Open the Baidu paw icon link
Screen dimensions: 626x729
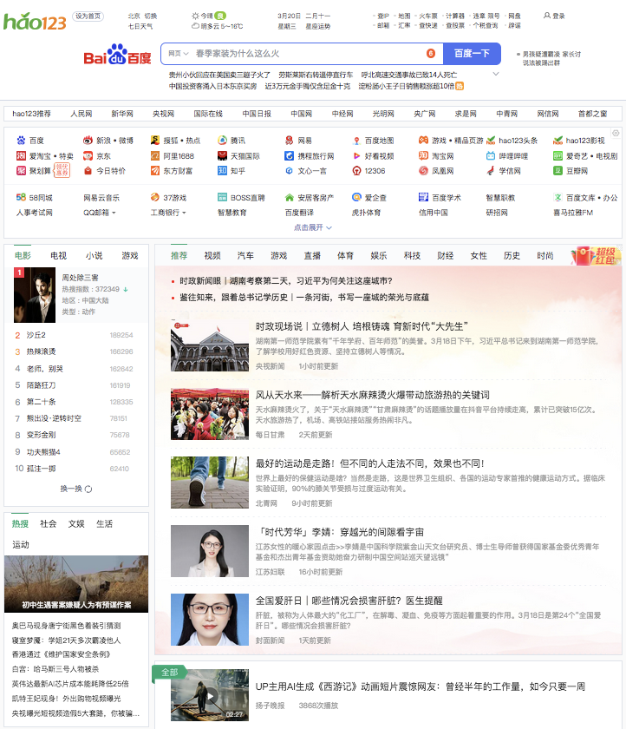tap(21, 141)
